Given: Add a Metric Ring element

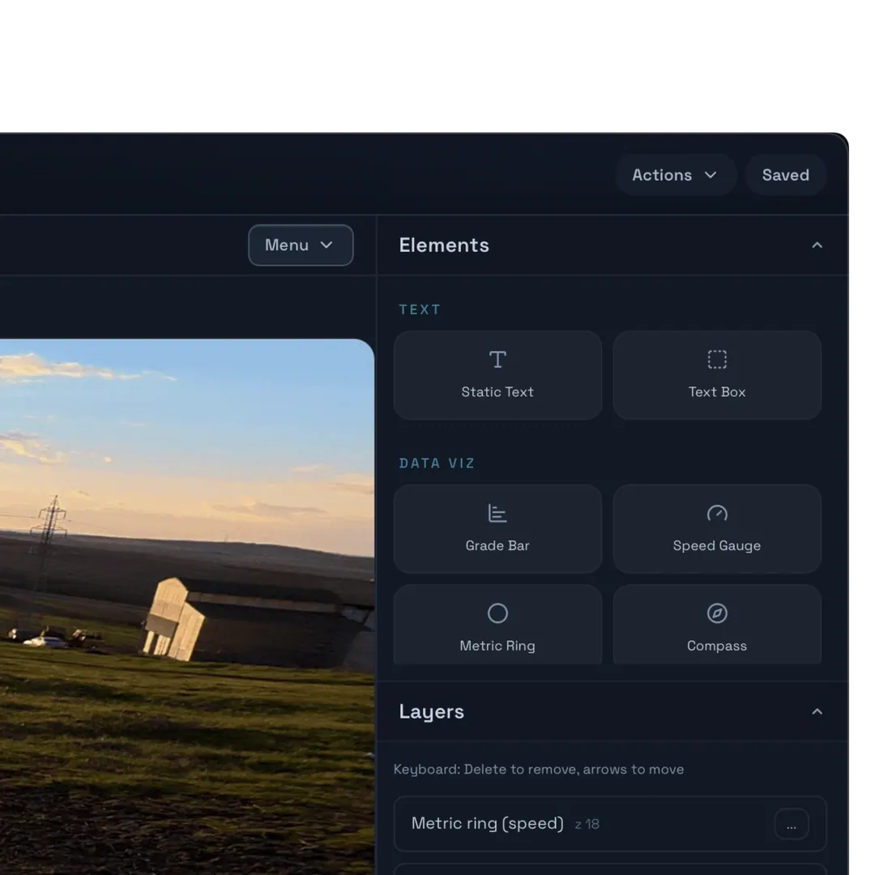Looking at the screenshot, I should [x=497, y=625].
